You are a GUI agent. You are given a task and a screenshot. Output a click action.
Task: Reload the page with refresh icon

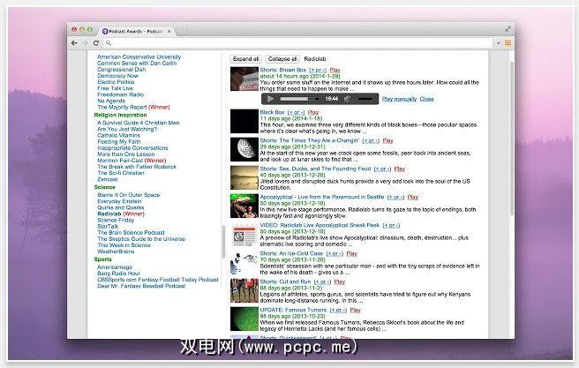(x=96, y=43)
